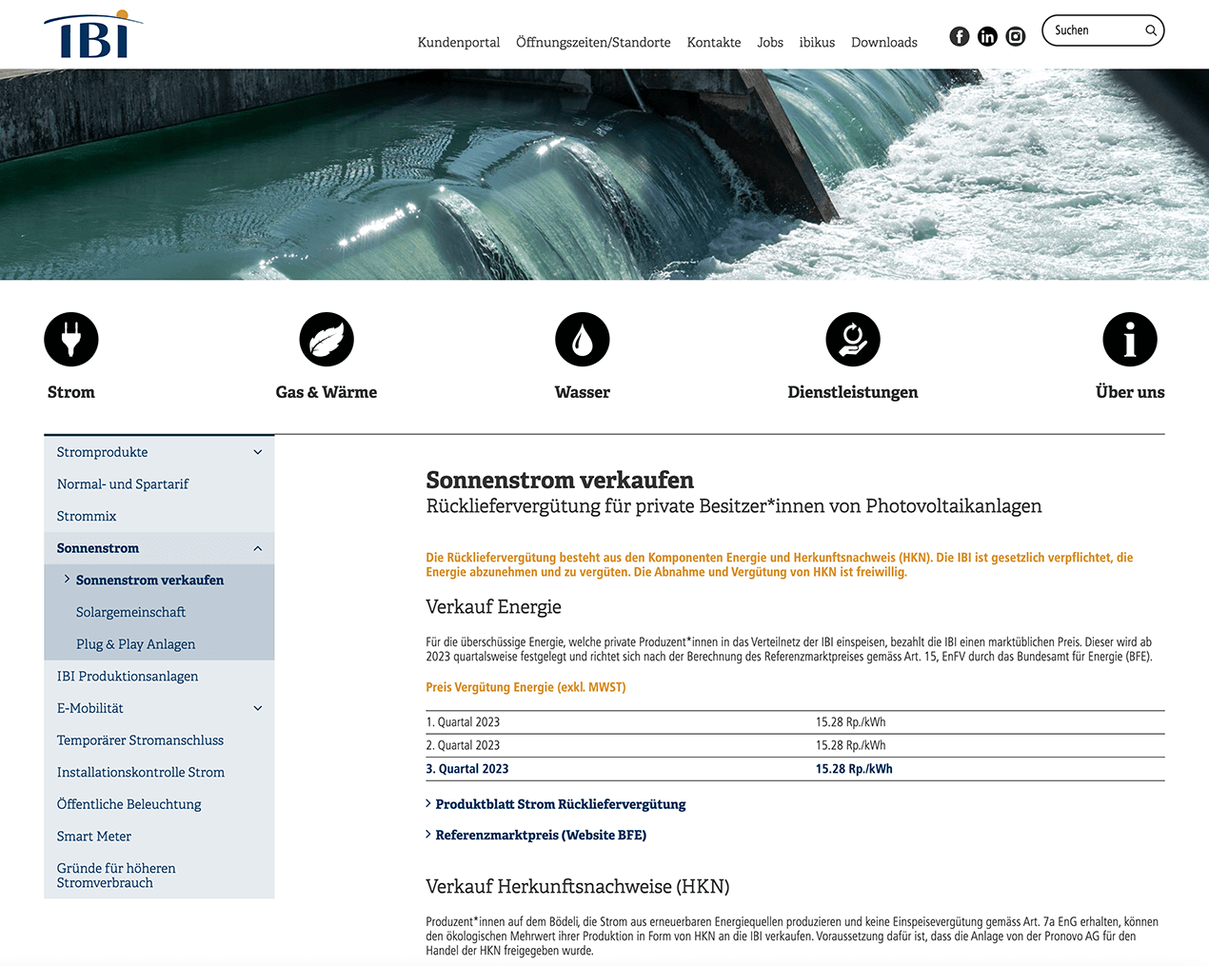Select Normal- und Spartarif in sidebar
The image size is (1209, 966).
click(123, 484)
